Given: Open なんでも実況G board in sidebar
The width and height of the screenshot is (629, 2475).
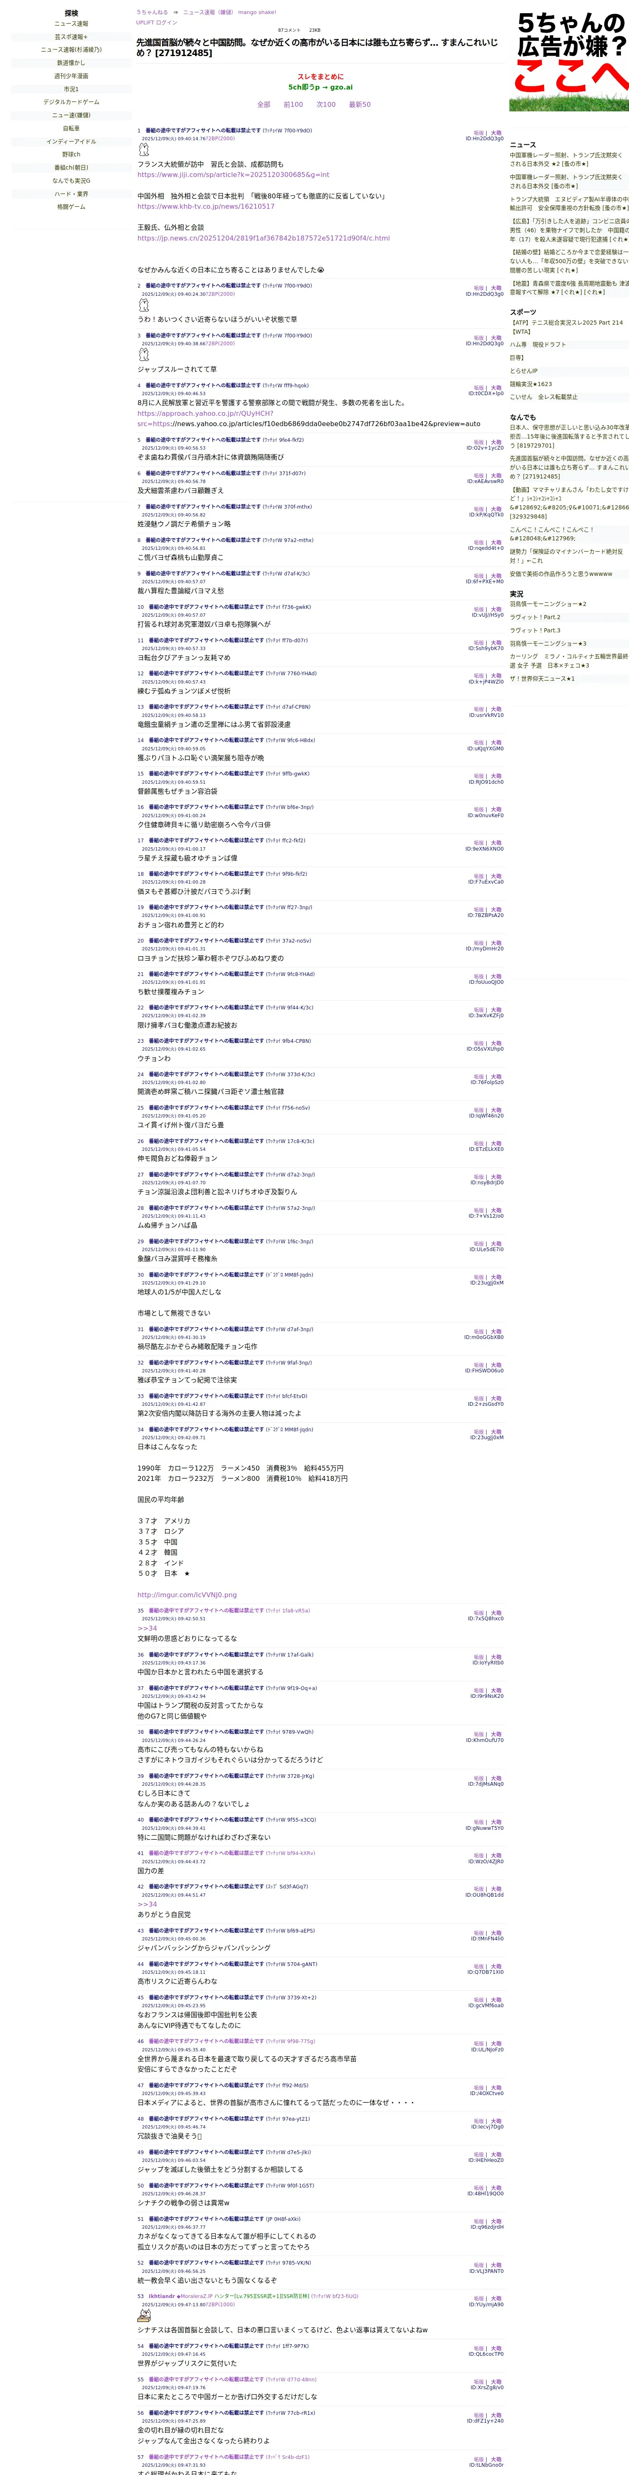Looking at the screenshot, I should pos(71,181).
